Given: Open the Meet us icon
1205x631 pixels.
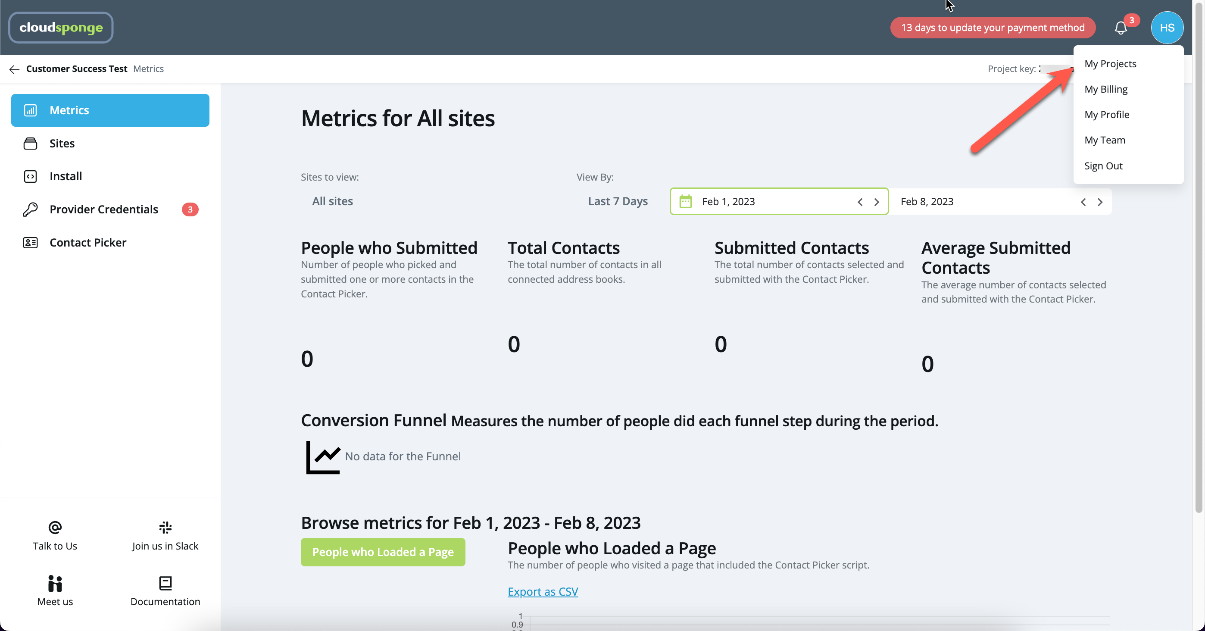Looking at the screenshot, I should click(55, 583).
